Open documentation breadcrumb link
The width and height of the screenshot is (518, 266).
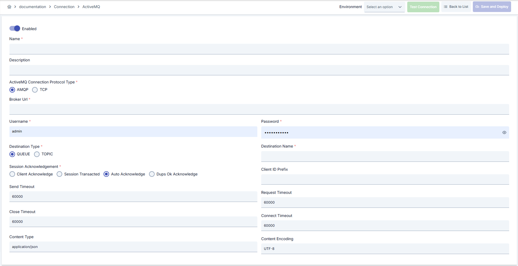click(33, 7)
